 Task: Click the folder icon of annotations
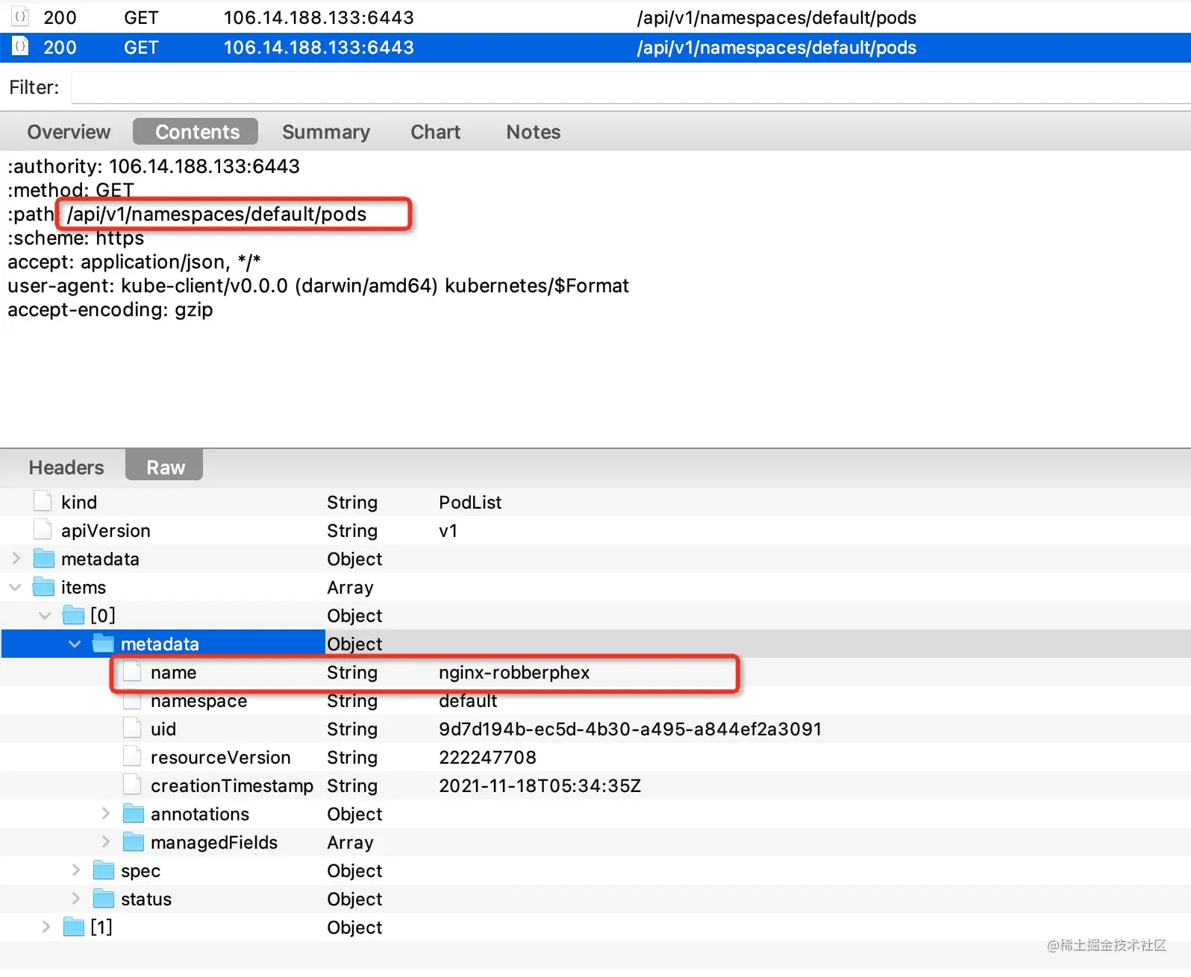point(134,814)
